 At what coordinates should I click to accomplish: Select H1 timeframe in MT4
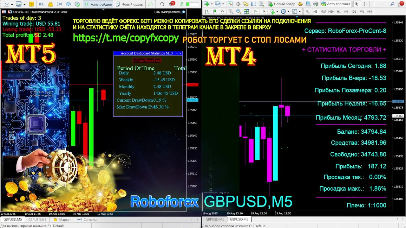click(339, 11)
